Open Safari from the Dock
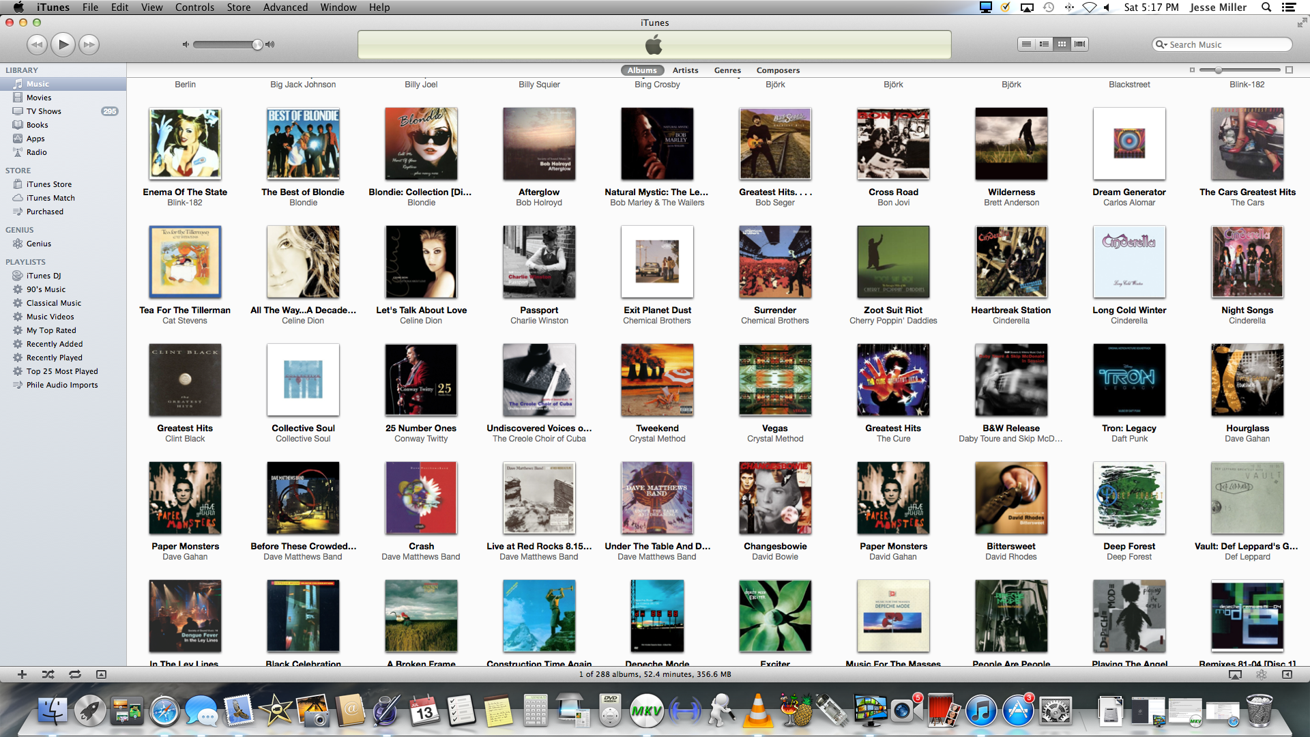1310x737 pixels. pos(164,711)
